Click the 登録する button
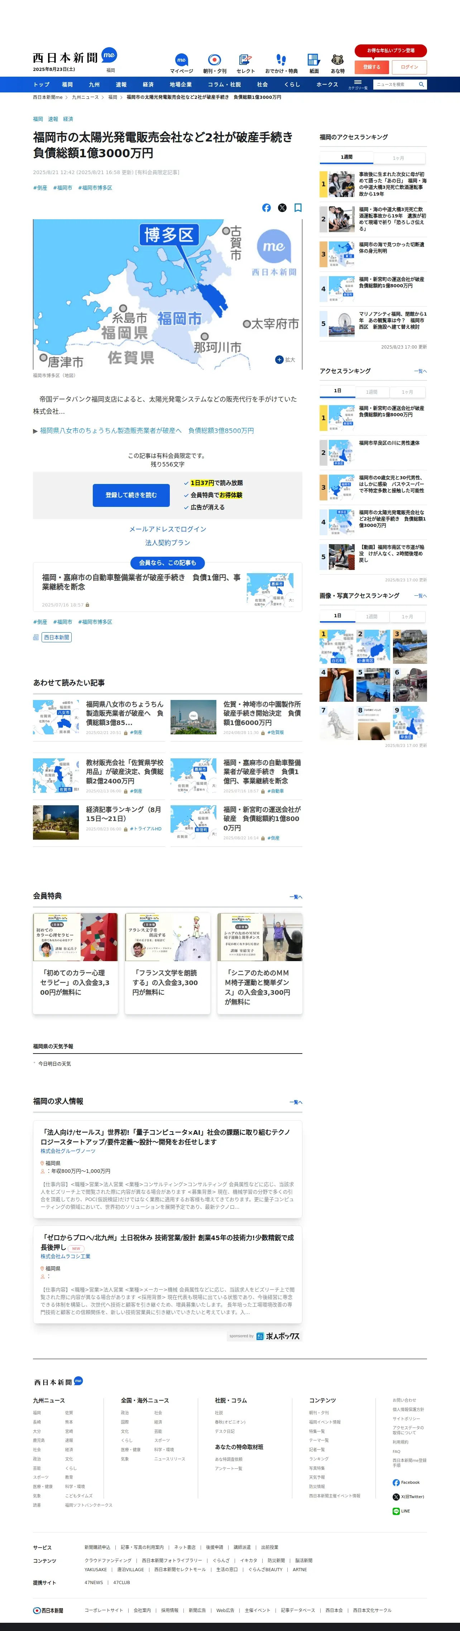Image resolution: width=460 pixels, height=1631 pixels. pyautogui.click(x=372, y=67)
